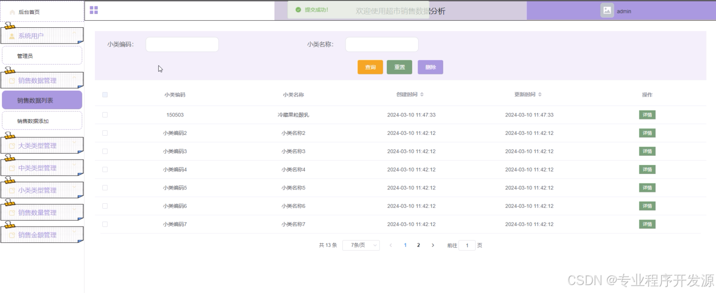Check the box for row 小类编码5
Viewport: 716px width, 293px height.
pos(105,188)
